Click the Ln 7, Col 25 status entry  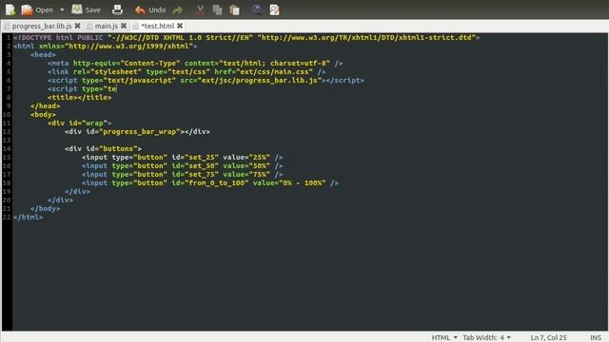coord(548,337)
